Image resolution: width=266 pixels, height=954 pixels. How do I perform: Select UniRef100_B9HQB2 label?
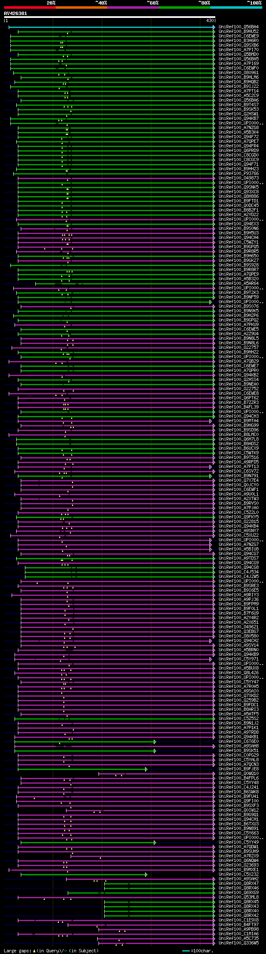click(239, 82)
